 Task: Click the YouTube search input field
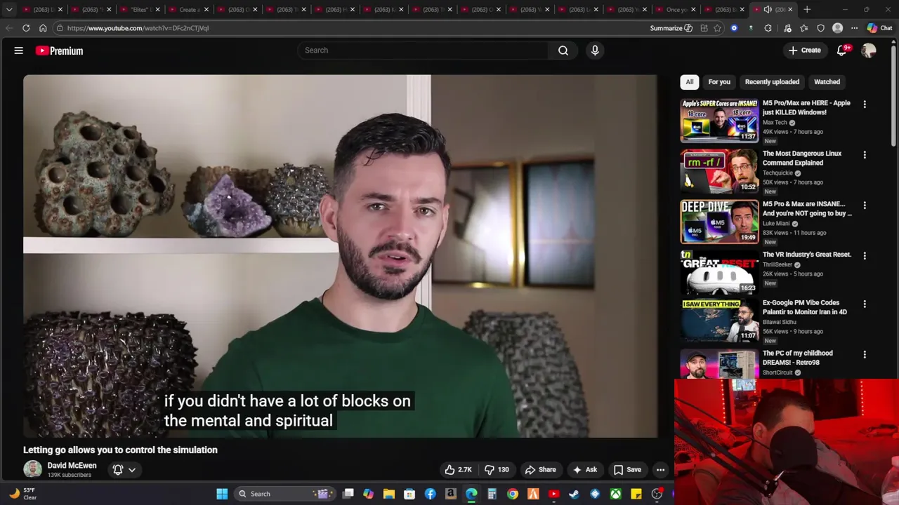(422, 50)
